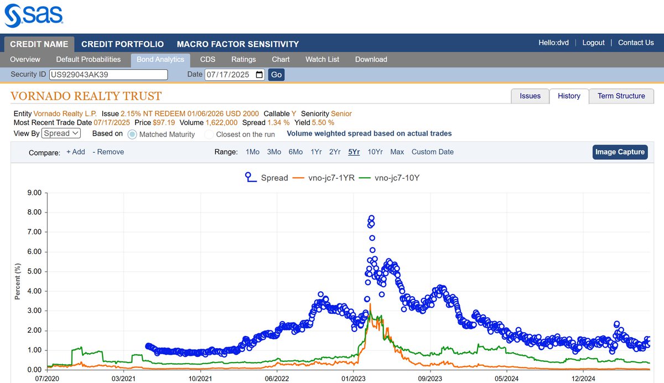The height and width of the screenshot is (383, 664).
Task: Click the 9.00 y-axis label
Action: point(34,193)
